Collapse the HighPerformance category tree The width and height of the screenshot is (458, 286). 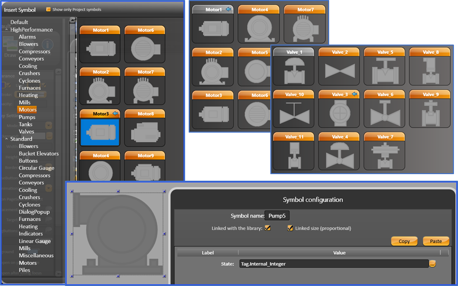[x=6, y=30]
